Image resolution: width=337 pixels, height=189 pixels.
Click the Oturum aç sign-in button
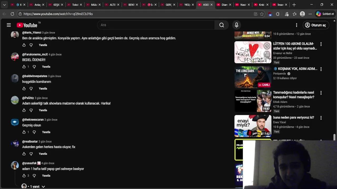(x=316, y=25)
